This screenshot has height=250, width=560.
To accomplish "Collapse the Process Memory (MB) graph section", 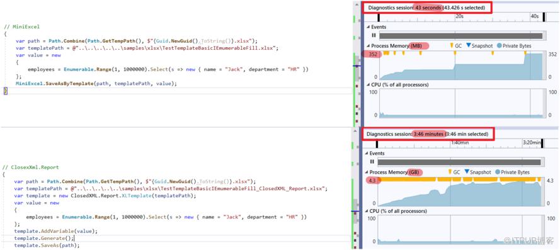I will coord(369,46).
